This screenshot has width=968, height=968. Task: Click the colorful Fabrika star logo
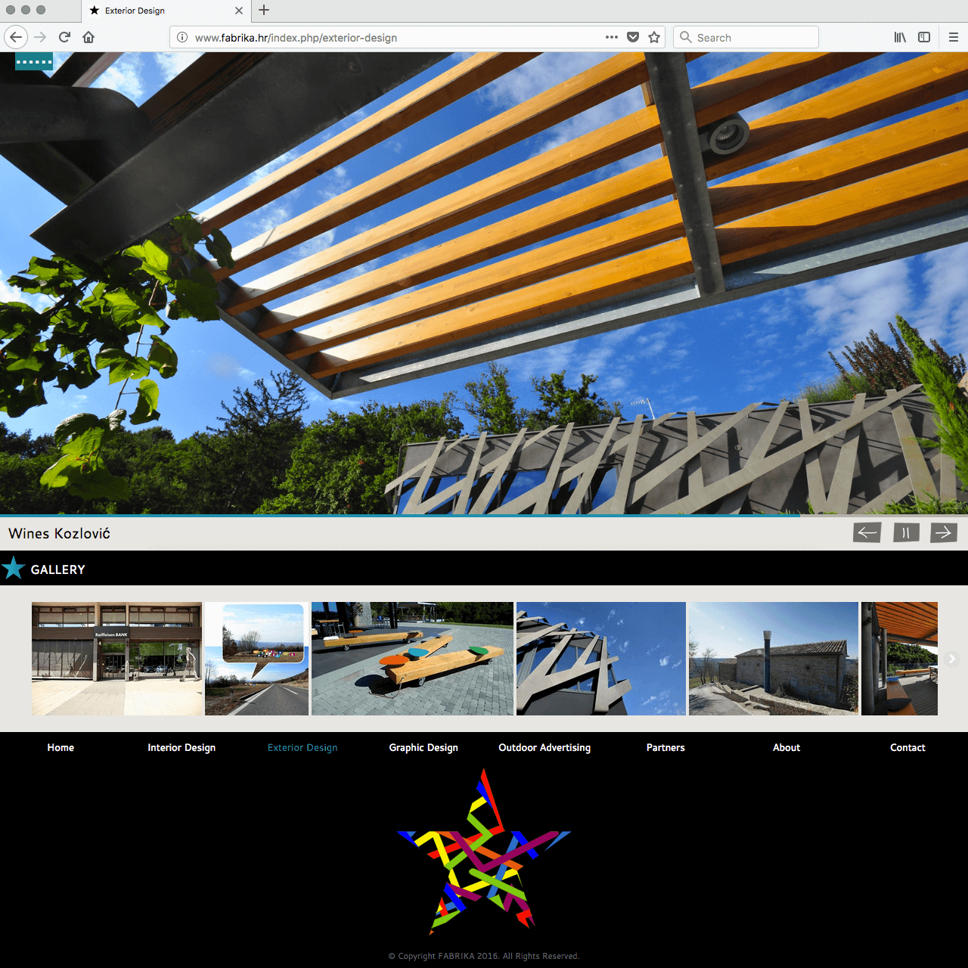[484, 851]
